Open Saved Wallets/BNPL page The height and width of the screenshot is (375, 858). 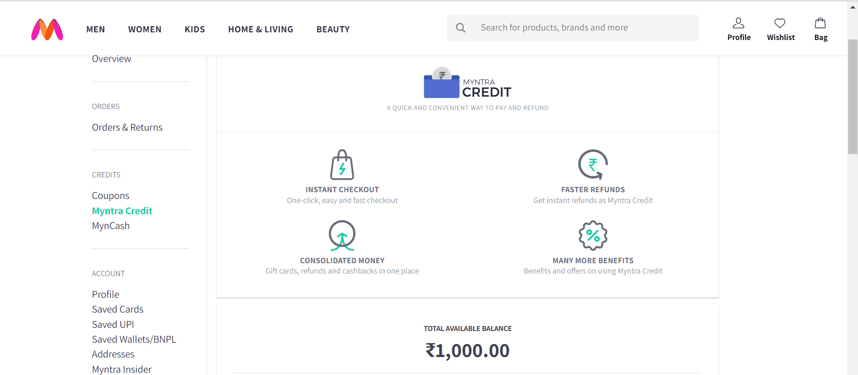click(134, 339)
